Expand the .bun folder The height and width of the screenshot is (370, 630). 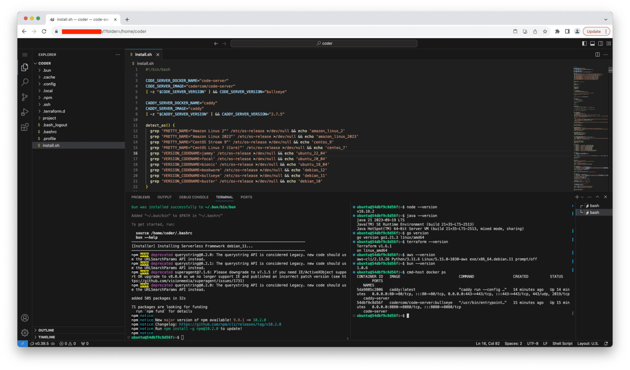tap(79, 70)
